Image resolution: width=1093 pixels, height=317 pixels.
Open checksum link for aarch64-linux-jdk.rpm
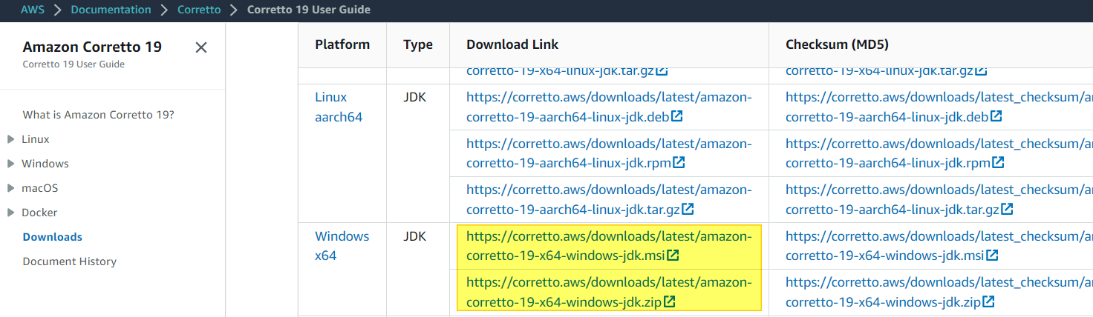point(939,153)
